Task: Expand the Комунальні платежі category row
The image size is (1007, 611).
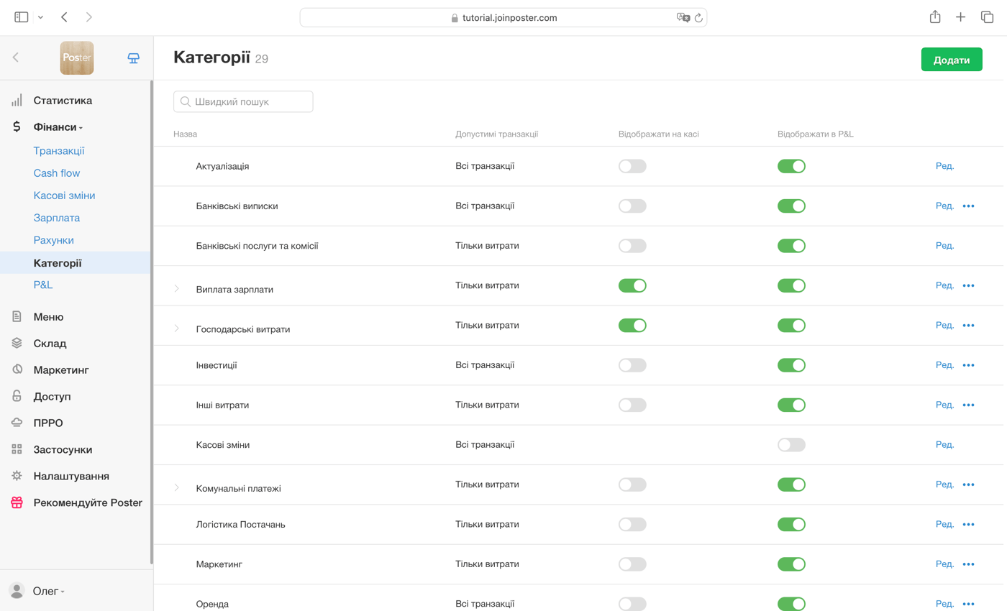Action: point(177,488)
